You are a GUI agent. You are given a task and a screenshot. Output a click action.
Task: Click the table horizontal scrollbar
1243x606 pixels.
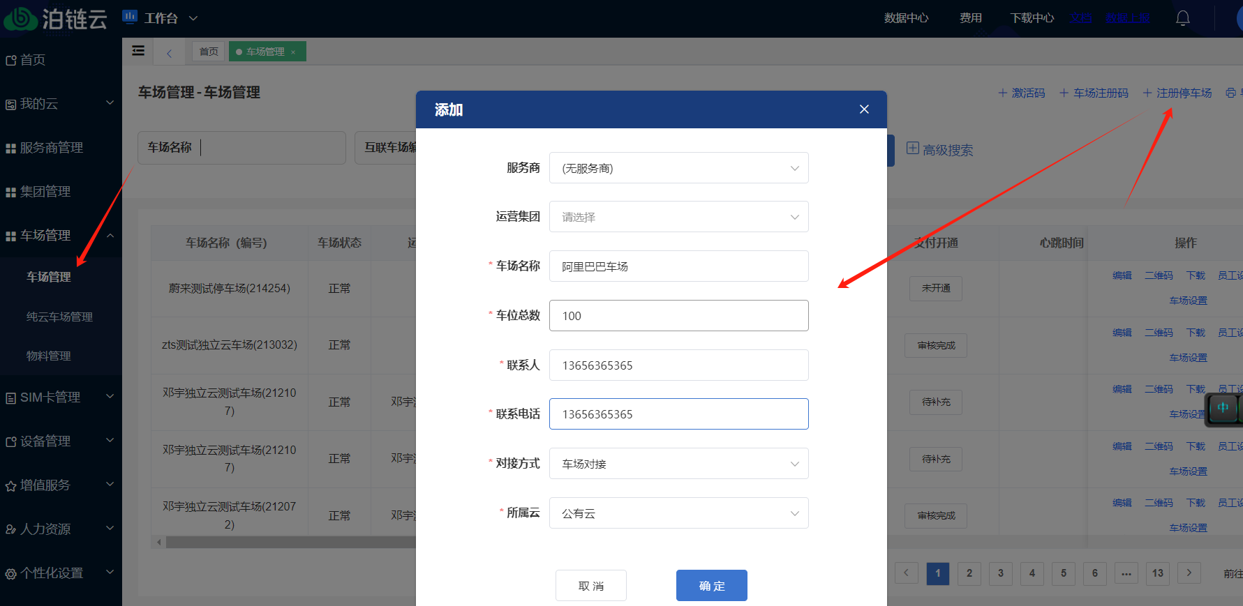pos(290,542)
